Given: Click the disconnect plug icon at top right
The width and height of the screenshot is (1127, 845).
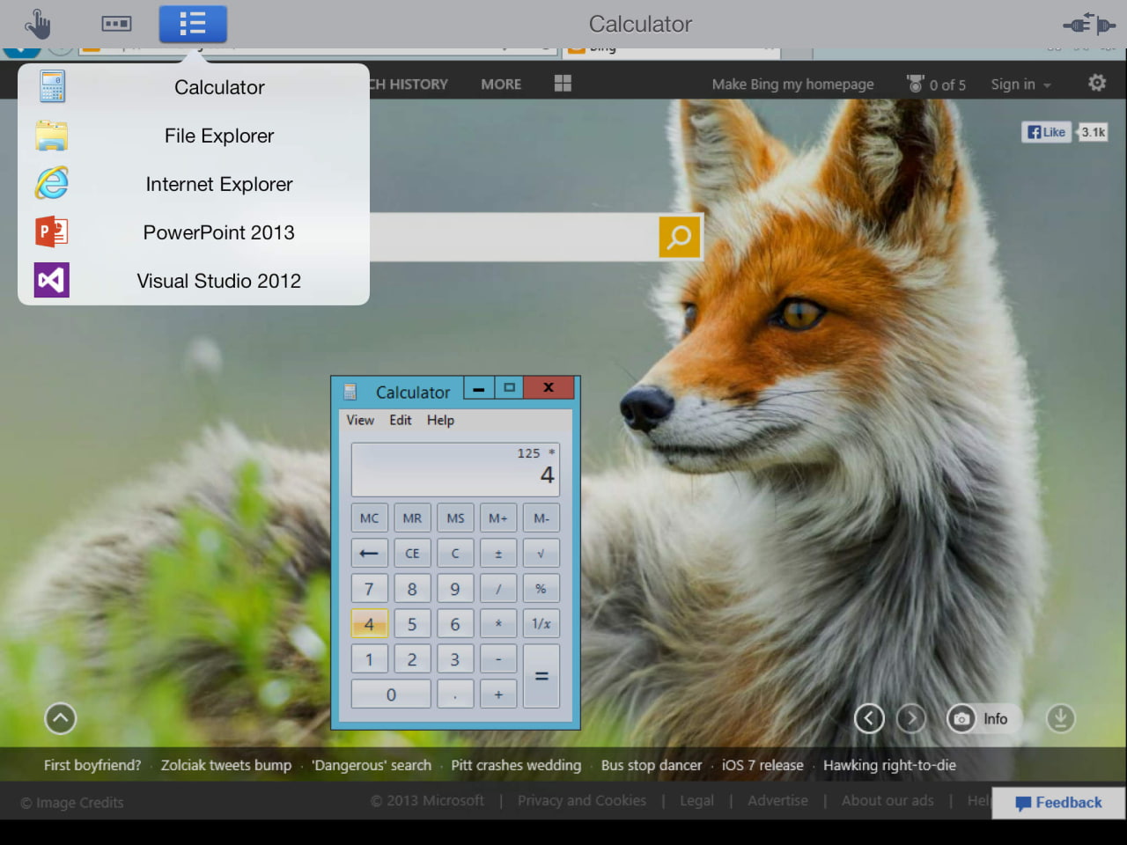Looking at the screenshot, I should (x=1088, y=24).
